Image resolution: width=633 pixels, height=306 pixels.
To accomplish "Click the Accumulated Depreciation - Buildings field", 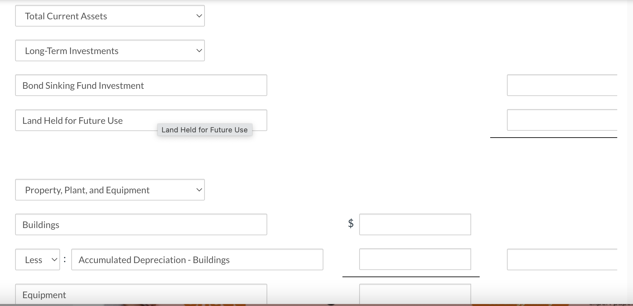I will [x=197, y=259].
